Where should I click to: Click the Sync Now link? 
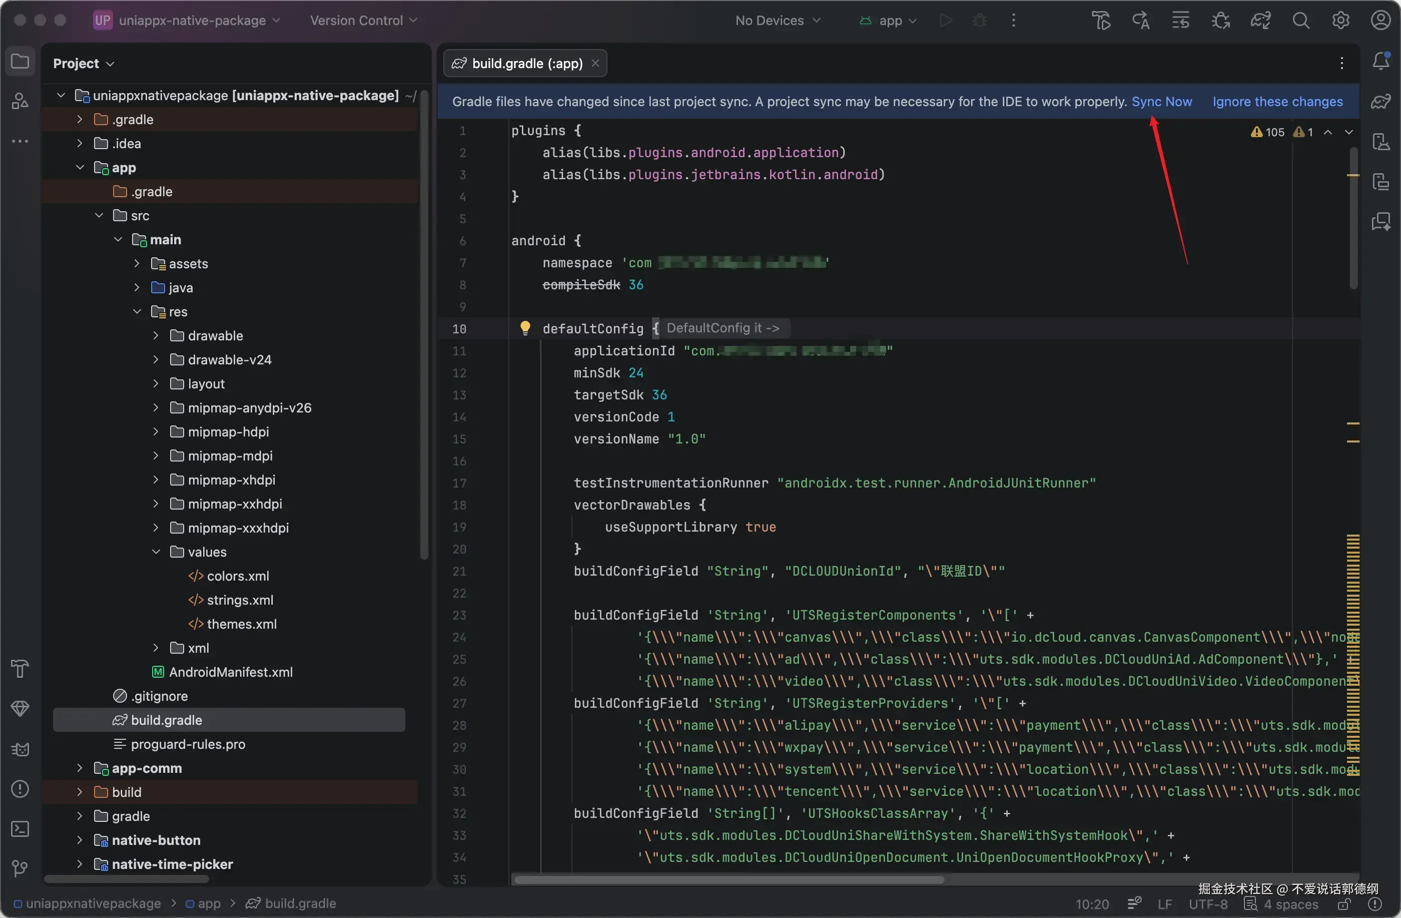point(1161,101)
